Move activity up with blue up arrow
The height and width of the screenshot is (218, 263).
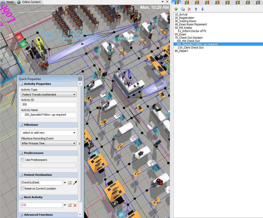196,9
